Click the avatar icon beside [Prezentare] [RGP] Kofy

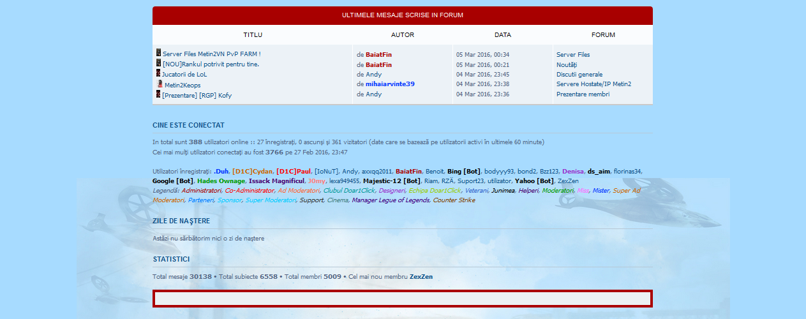(158, 94)
